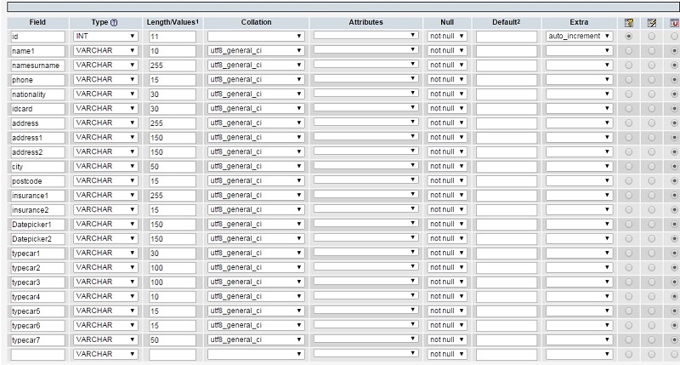The image size is (680, 365).
Task: Click the Datepicker1 field name input
Action: click(37, 225)
